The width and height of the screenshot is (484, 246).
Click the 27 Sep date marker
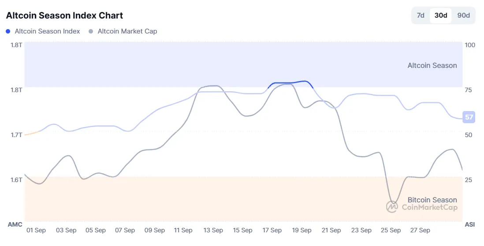(420, 230)
